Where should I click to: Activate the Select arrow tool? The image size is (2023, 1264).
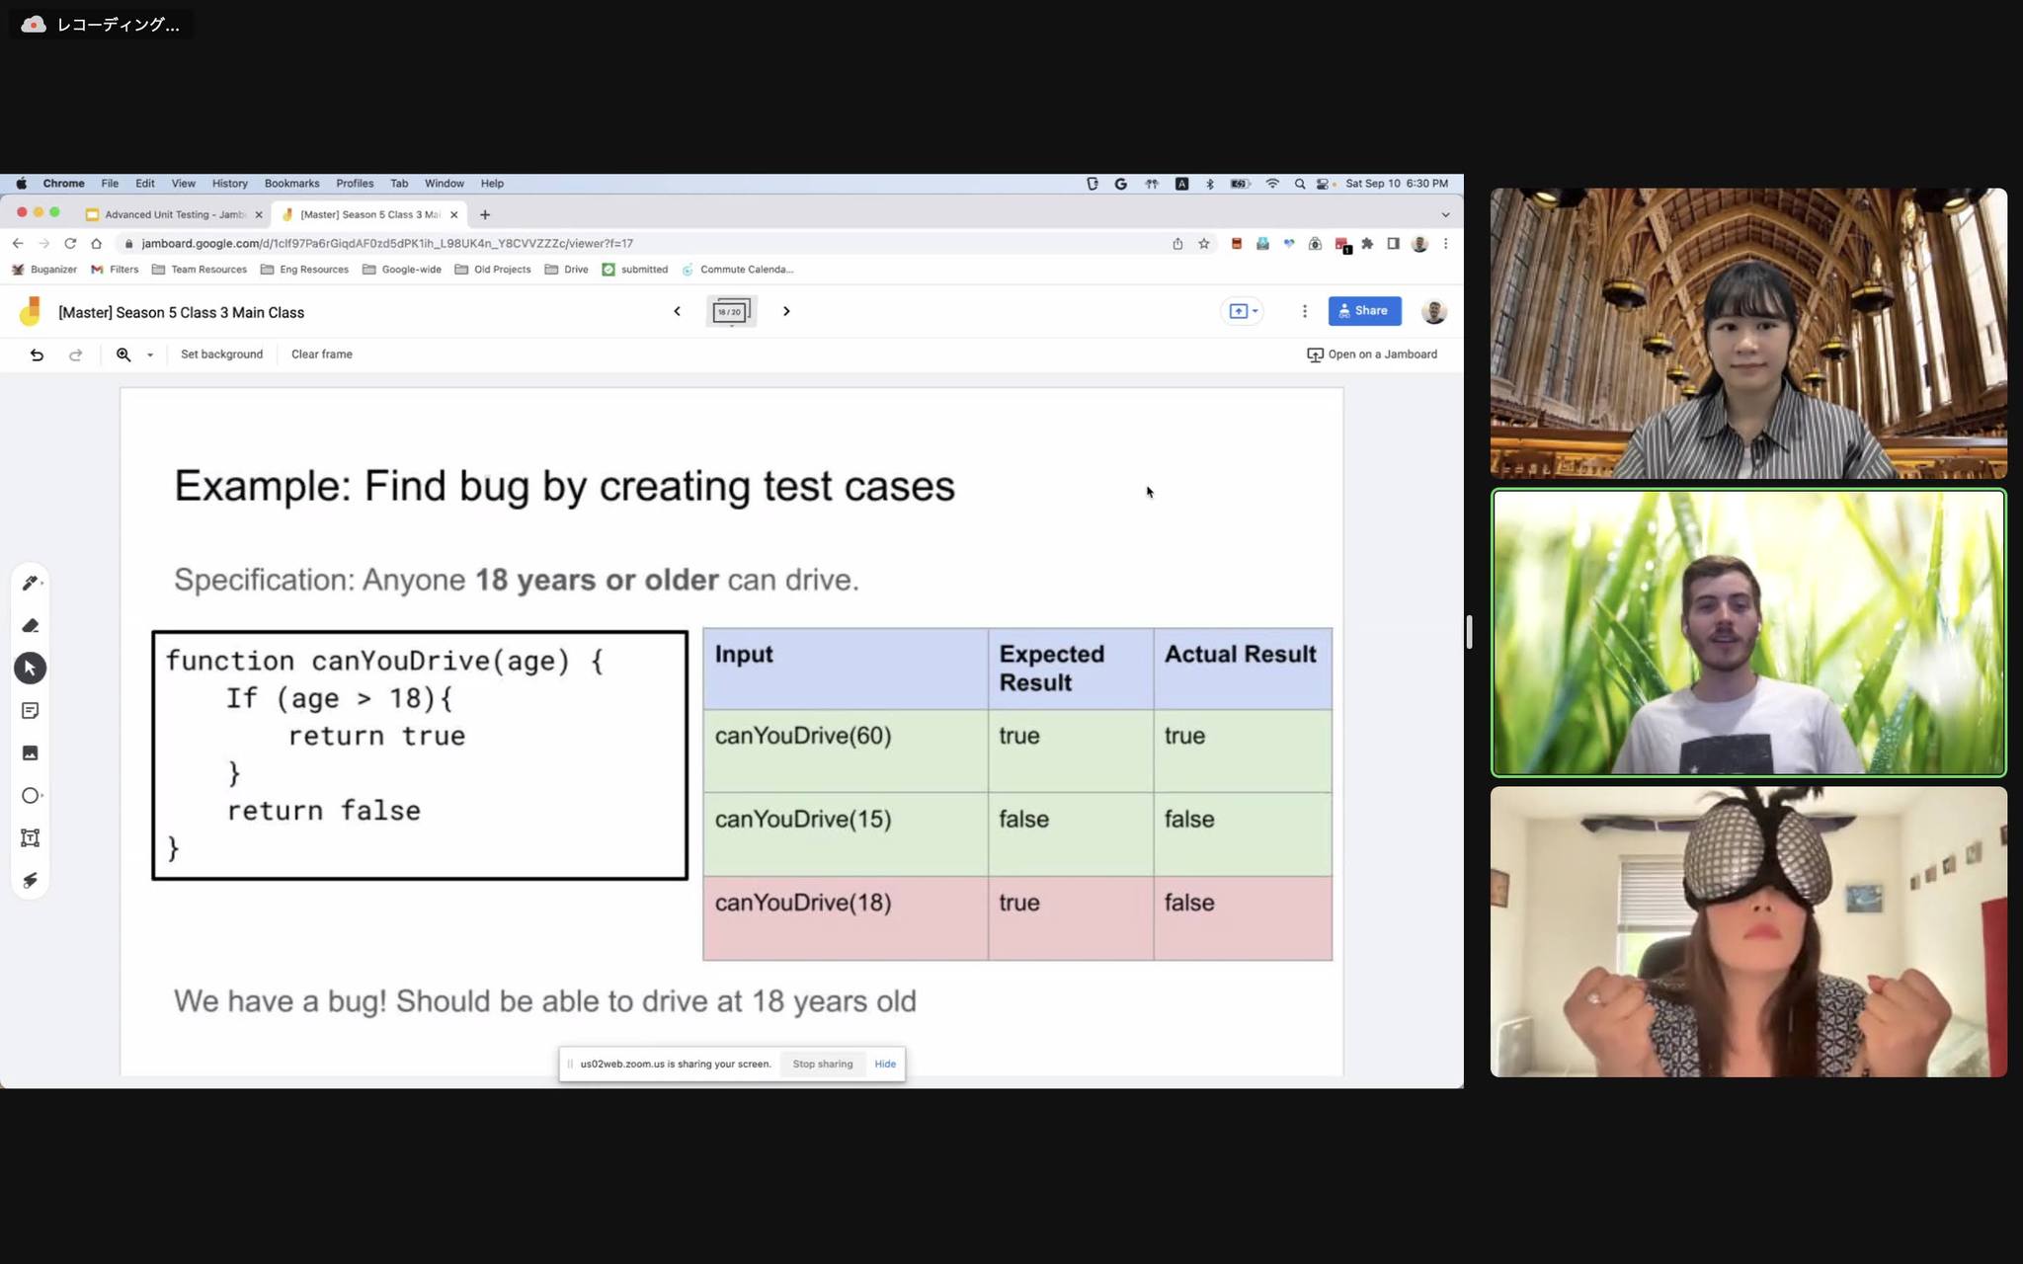pos(30,669)
